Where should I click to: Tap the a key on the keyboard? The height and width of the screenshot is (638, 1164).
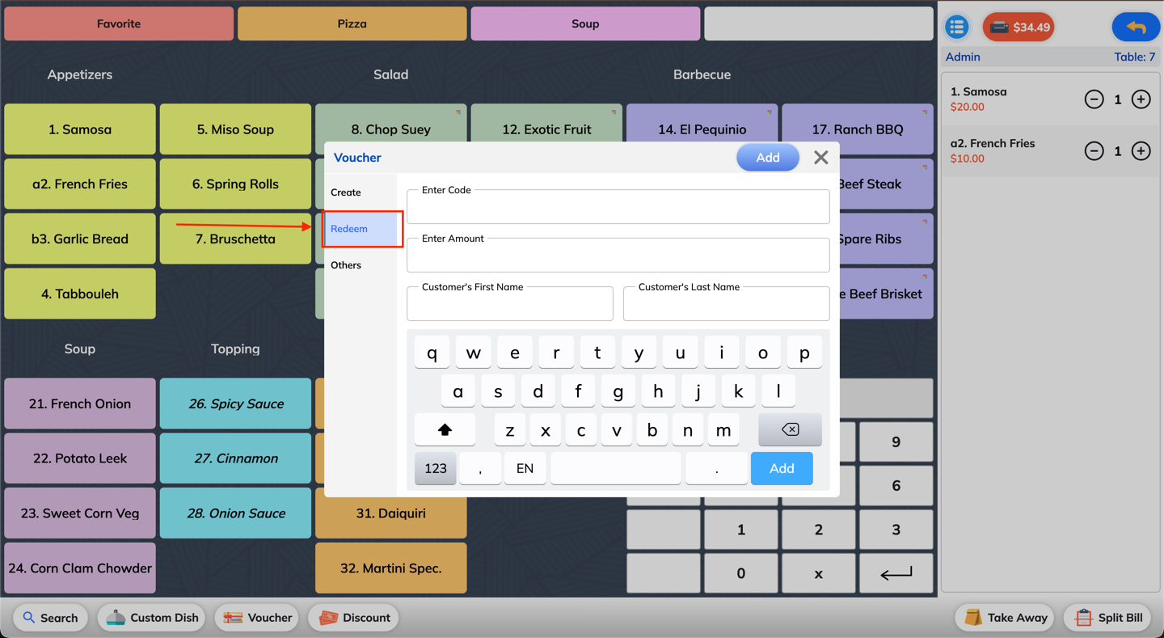pos(458,391)
